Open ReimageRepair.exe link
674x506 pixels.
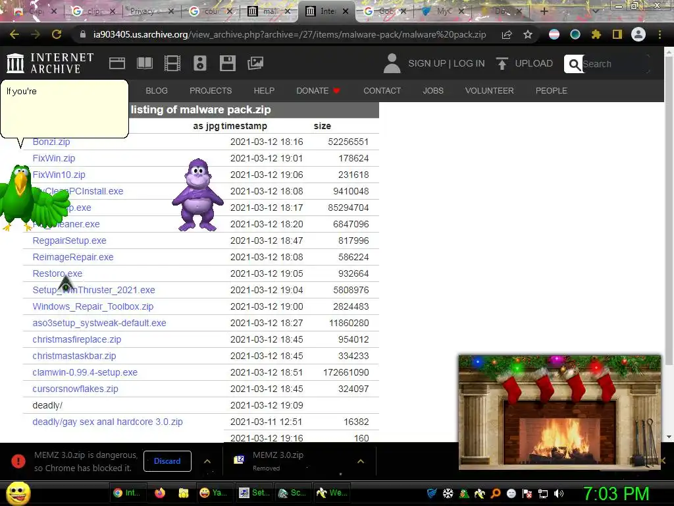click(x=73, y=258)
